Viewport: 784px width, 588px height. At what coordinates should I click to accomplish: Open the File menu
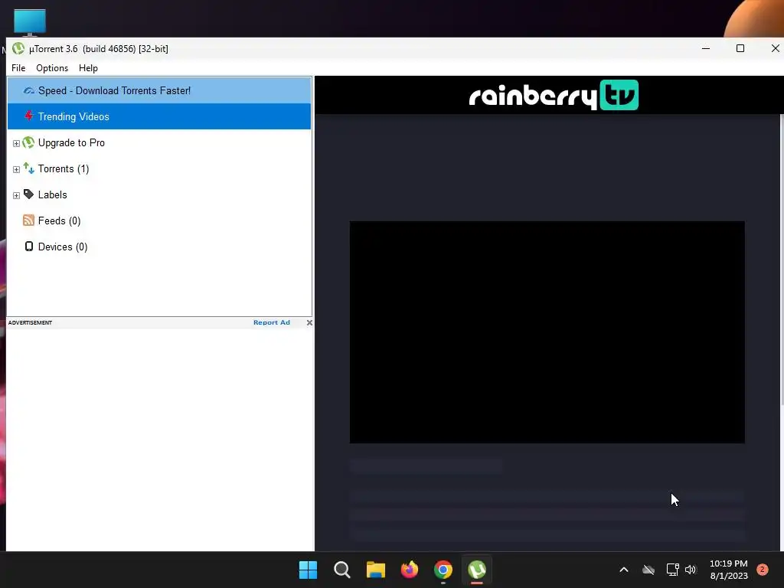[x=18, y=68]
